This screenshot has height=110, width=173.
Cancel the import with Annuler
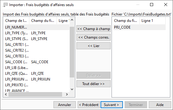tap(65, 105)
